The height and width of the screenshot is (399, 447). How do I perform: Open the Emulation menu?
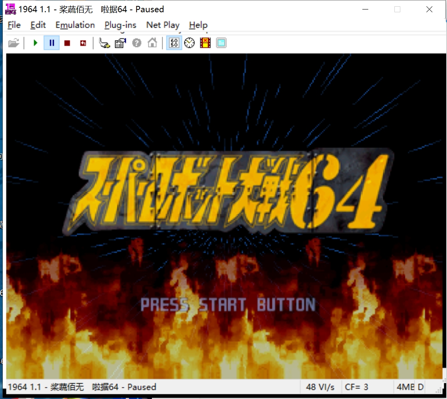pos(75,25)
